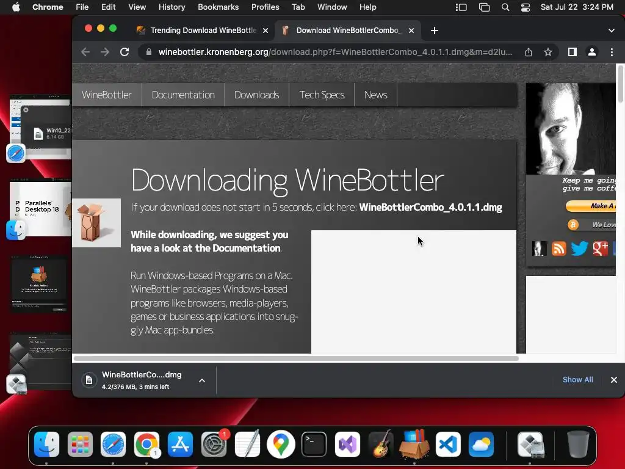Click the Bitcoin We Love button

pos(591,225)
